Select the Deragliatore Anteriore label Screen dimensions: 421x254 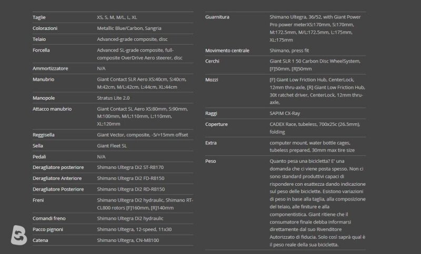57,178
